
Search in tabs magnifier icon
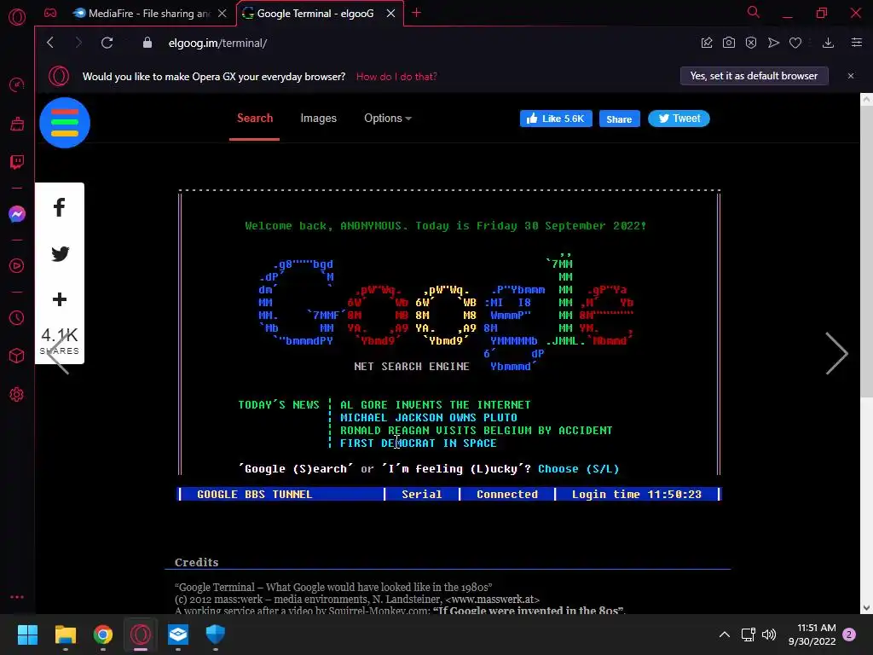point(754,12)
